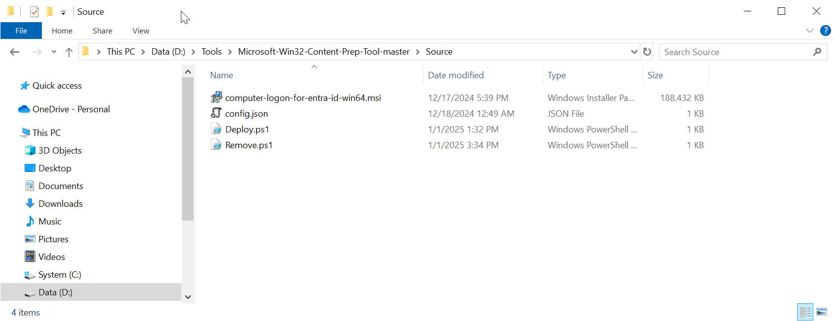Screen dimensions: 834x321
Task: Refresh the Source folder view
Action: (x=647, y=52)
